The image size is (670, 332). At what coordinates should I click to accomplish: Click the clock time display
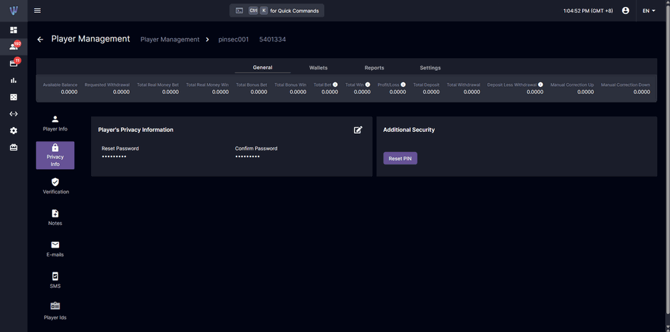[588, 11]
